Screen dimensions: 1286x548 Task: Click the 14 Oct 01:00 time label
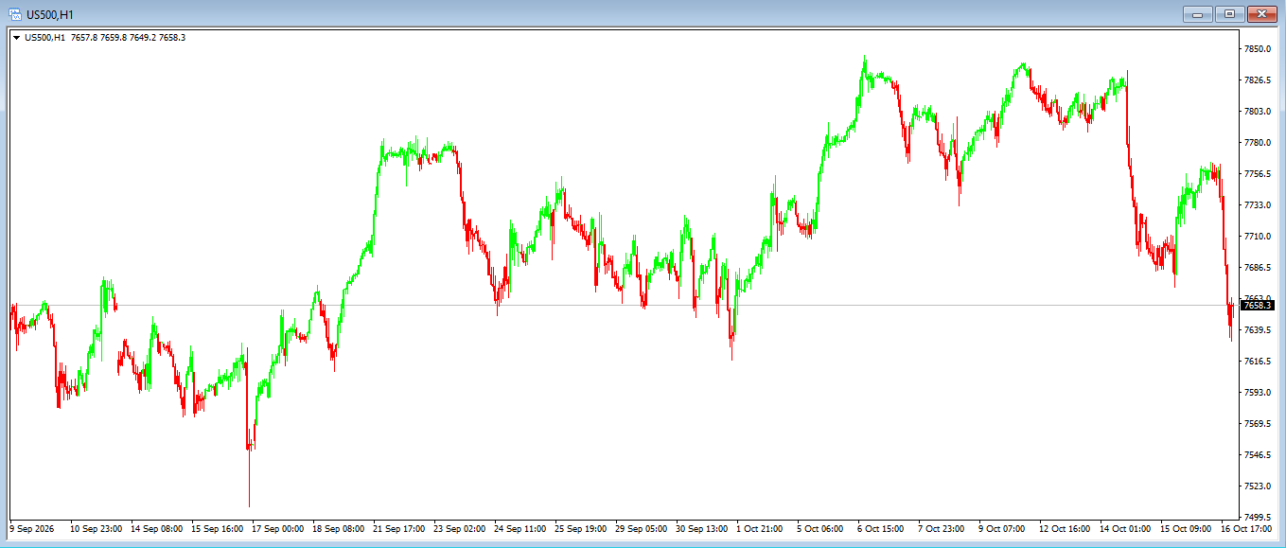(x=1126, y=529)
